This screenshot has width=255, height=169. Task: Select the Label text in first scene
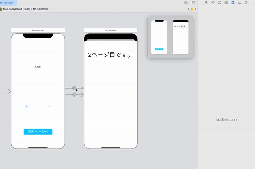(x=38, y=67)
